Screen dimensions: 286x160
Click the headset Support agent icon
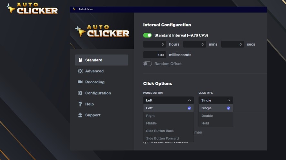pyautogui.click(x=80, y=115)
